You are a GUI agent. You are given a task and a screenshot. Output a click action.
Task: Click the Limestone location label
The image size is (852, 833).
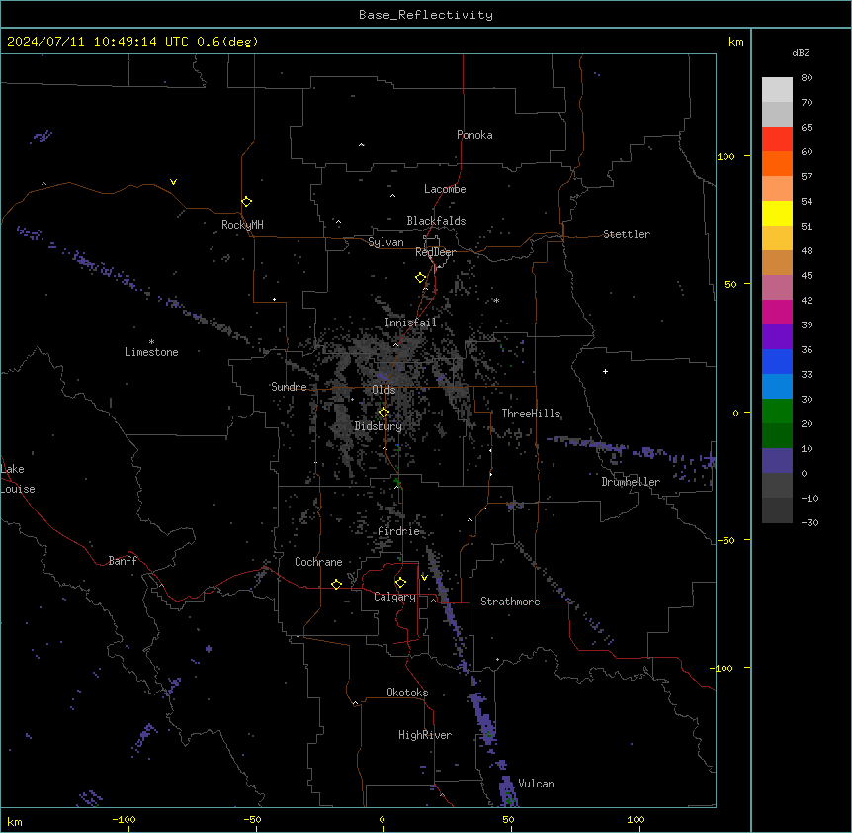(x=151, y=352)
